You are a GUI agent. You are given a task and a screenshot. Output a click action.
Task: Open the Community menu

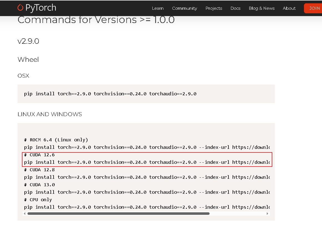click(x=184, y=8)
